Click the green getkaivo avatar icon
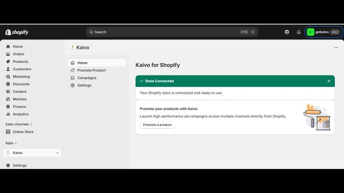Image resolution: width=344 pixels, height=193 pixels. tap(310, 32)
